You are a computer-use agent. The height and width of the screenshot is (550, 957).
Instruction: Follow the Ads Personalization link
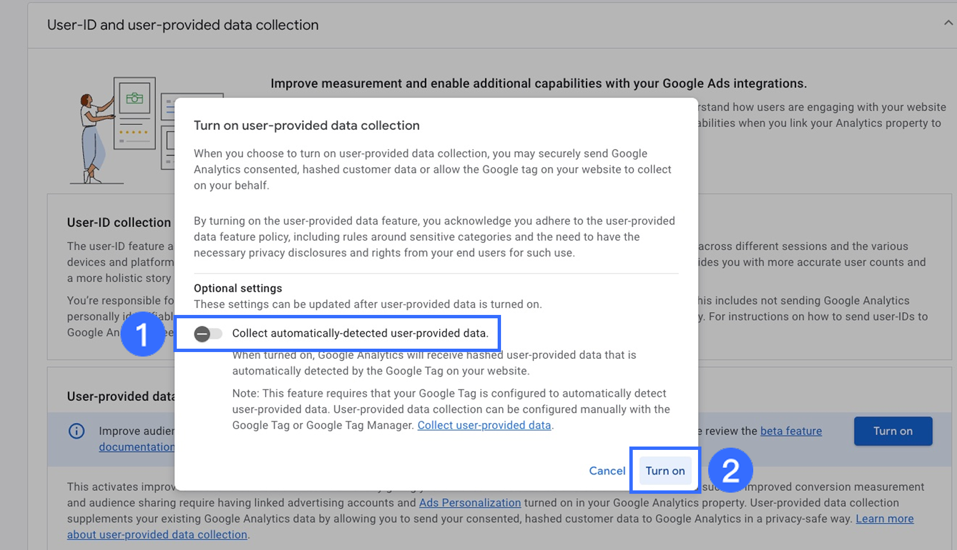pyautogui.click(x=470, y=503)
